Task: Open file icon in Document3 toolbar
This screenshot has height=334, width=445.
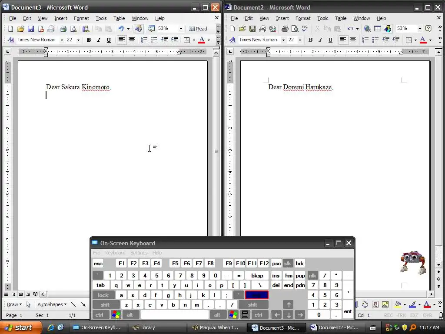Action: click(x=21, y=29)
